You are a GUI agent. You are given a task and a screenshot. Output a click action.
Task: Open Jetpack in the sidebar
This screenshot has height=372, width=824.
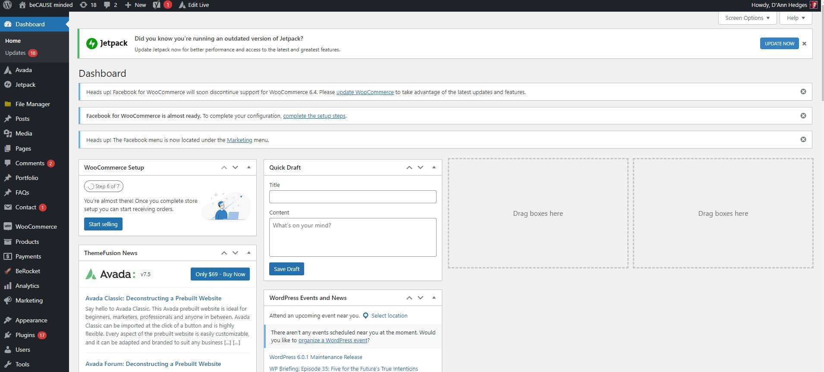click(35, 85)
